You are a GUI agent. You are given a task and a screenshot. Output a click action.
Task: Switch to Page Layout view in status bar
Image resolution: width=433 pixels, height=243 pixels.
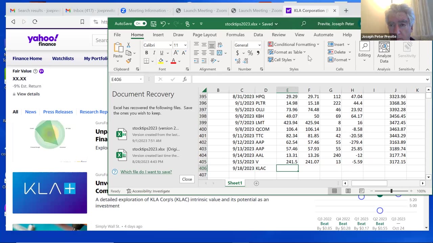348,191
